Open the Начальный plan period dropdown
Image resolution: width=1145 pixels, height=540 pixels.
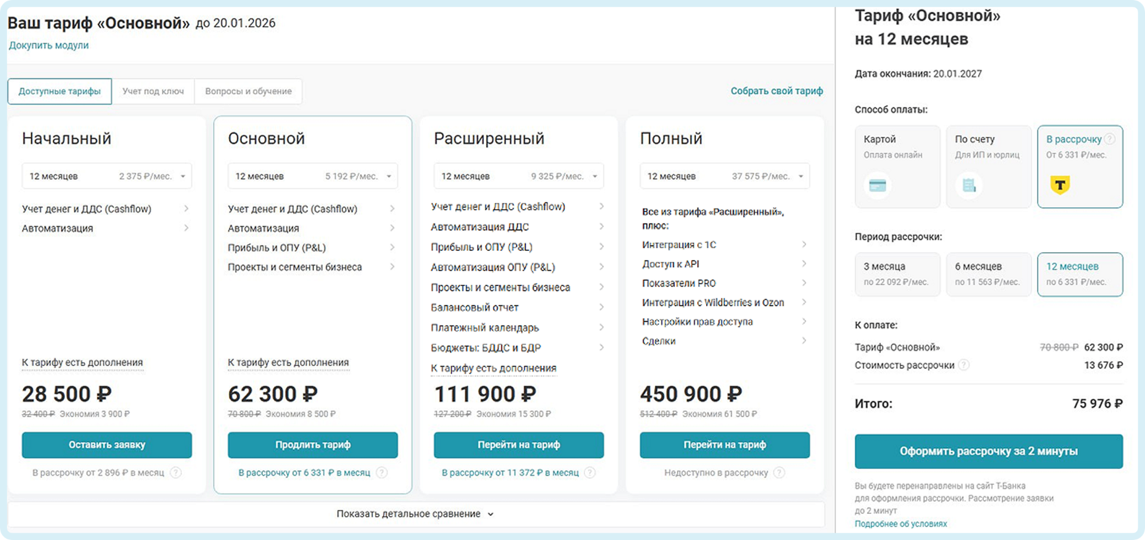point(107,176)
